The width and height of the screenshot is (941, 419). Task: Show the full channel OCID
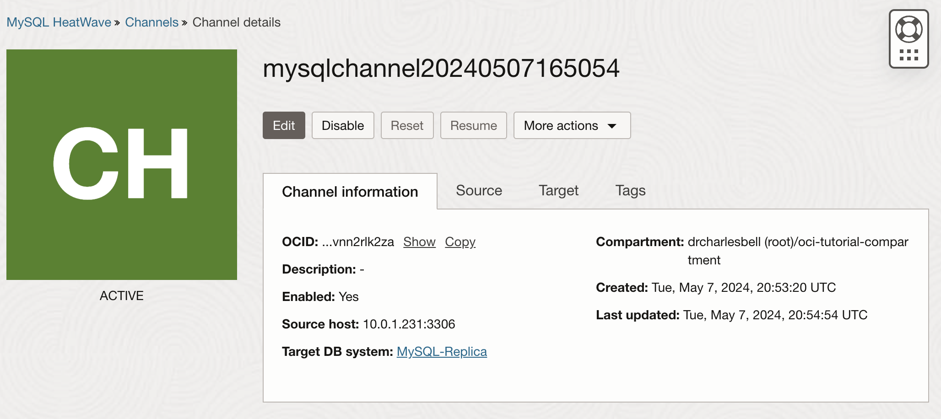click(x=419, y=242)
